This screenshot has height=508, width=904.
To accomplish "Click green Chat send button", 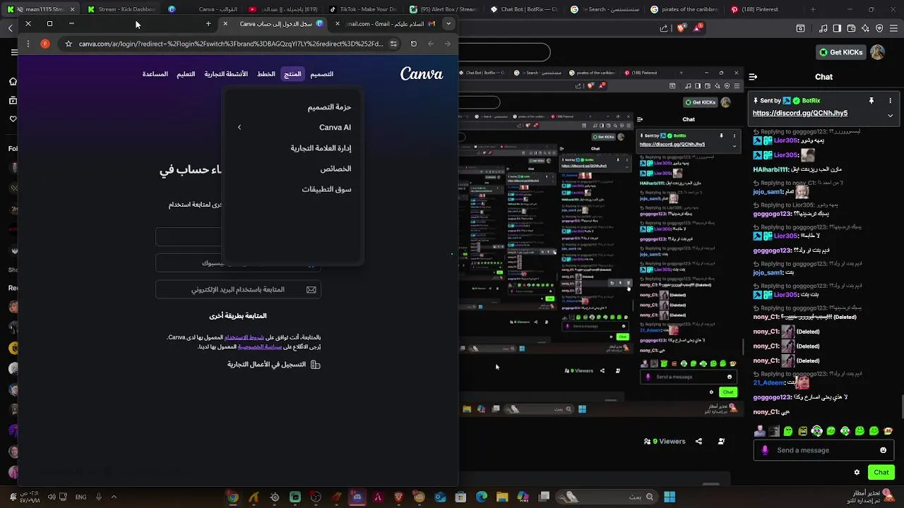I will tap(881, 472).
